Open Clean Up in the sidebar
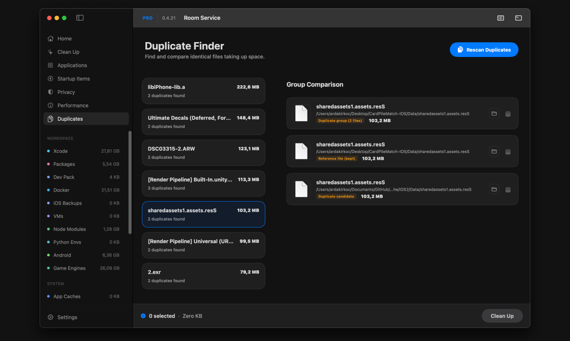The height and width of the screenshot is (341, 570). click(x=68, y=52)
